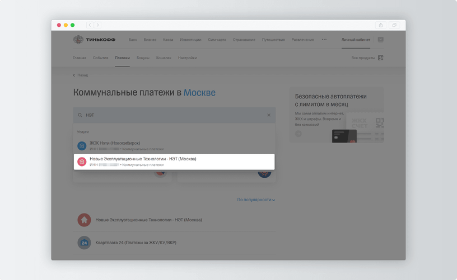The width and height of the screenshot is (457, 280).
Task: Focus the search field containing НЭТ
Action: [x=174, y=115]
